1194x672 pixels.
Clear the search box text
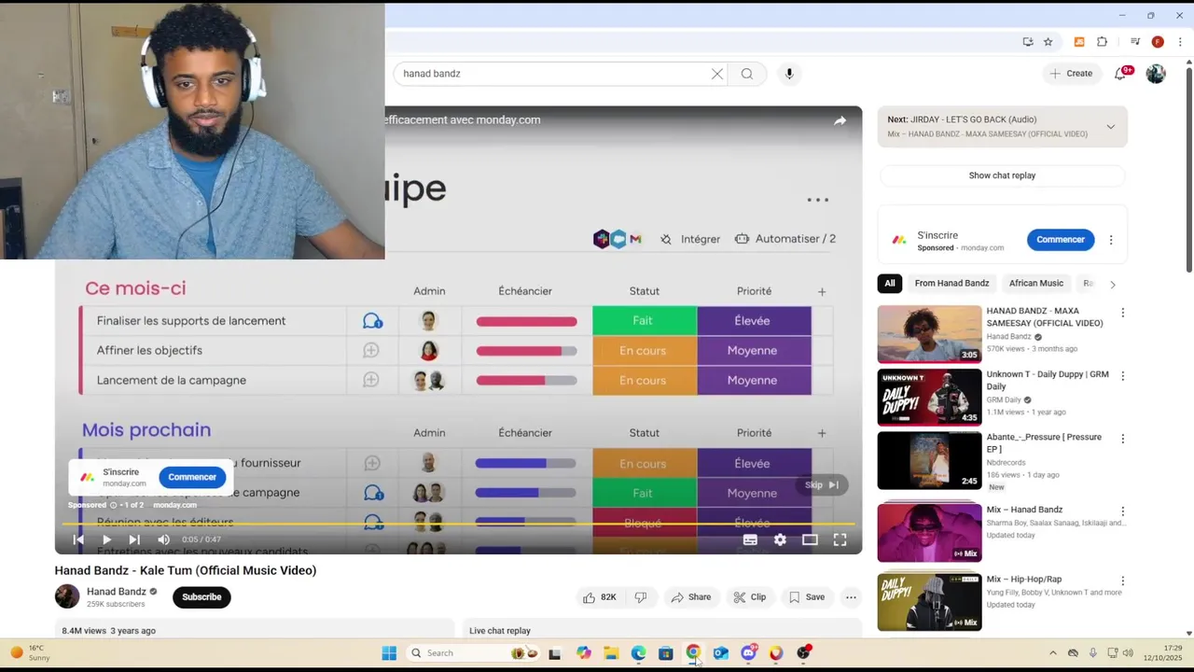(716, 74)
